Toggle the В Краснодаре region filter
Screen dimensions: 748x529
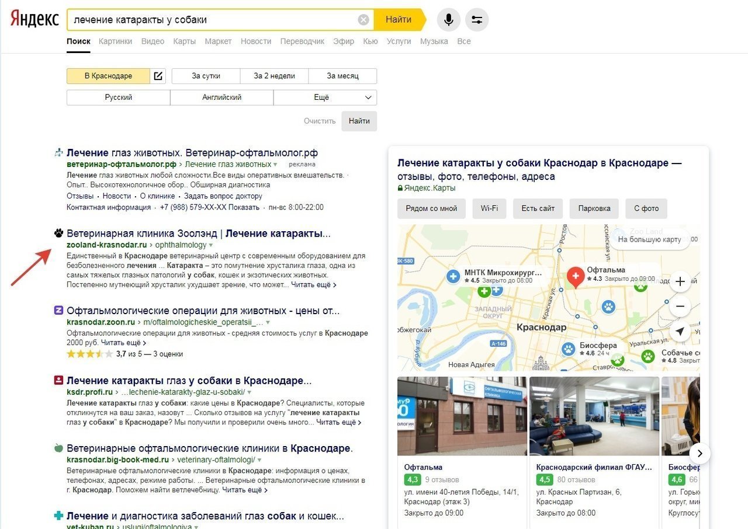[108, 76]
